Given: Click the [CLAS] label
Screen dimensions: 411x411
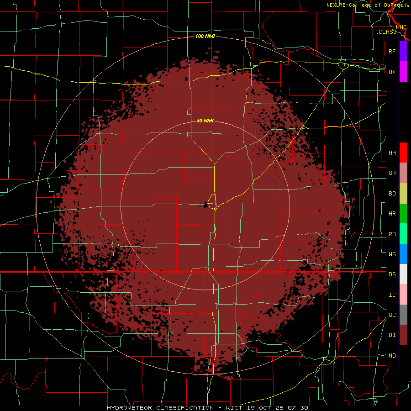Looking at the screenshot, I should 386,32.
